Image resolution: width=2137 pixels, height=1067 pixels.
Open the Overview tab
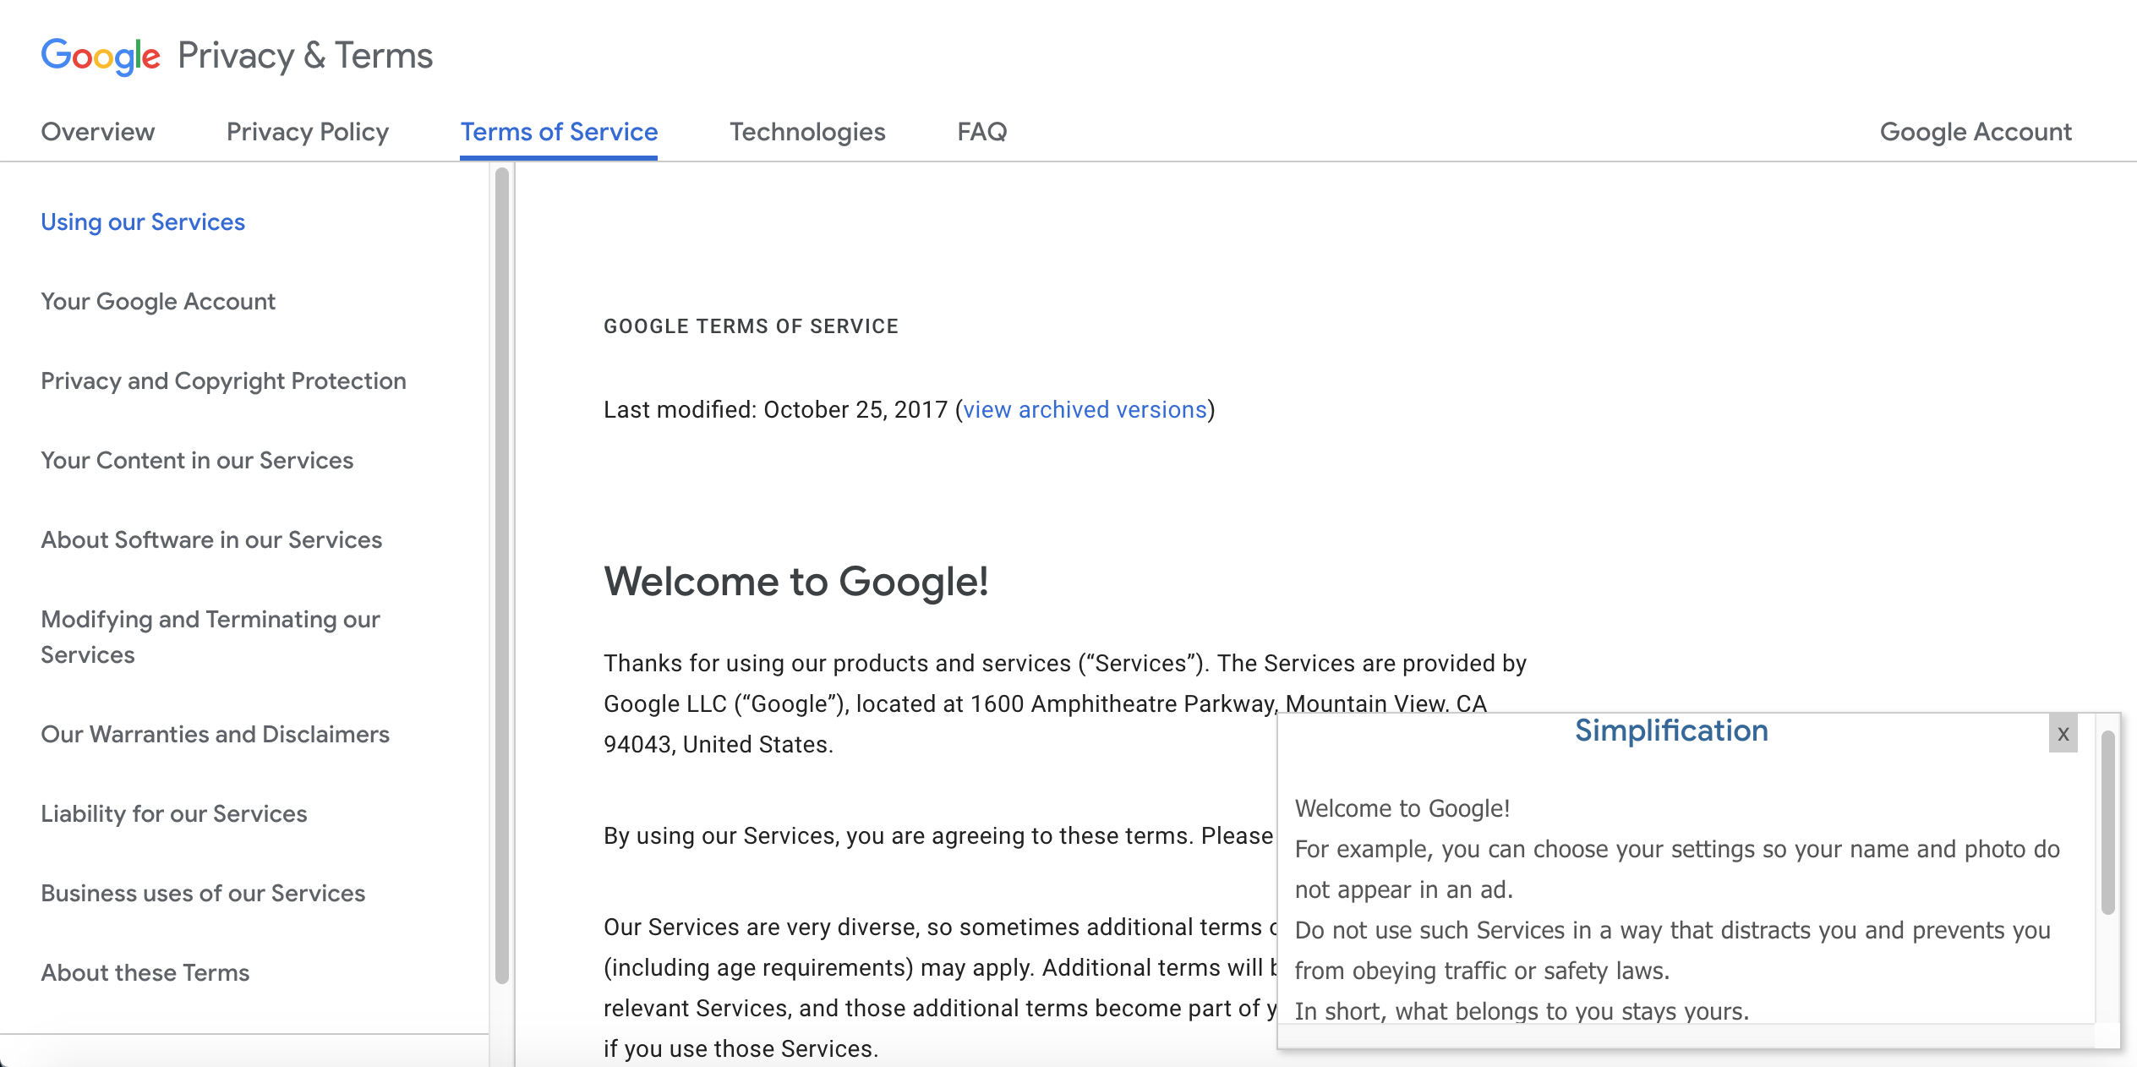click(98, 132)
